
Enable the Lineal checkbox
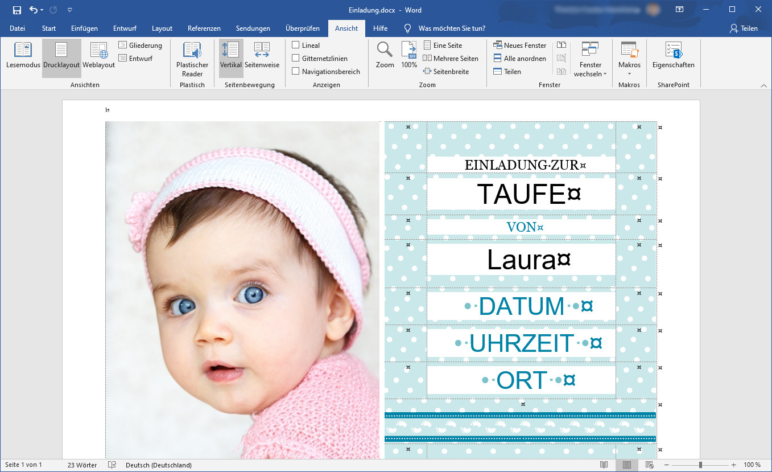(x=296, y=45)
